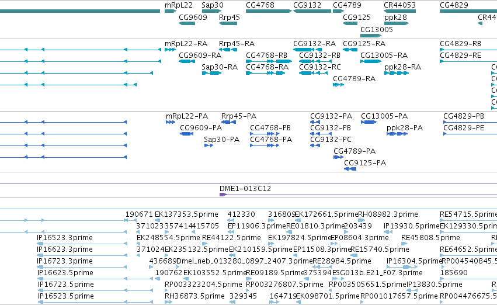
Task: Open EST labeled 329345
Action: [232, 302]
